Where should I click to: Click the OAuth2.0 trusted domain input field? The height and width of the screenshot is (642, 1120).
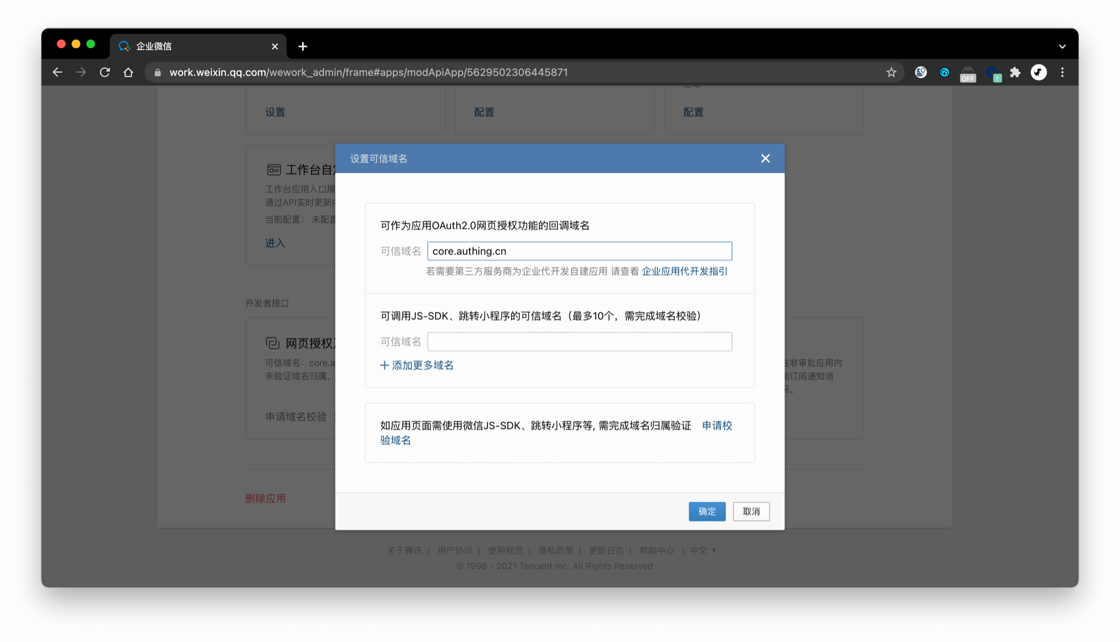coord(579,251)
